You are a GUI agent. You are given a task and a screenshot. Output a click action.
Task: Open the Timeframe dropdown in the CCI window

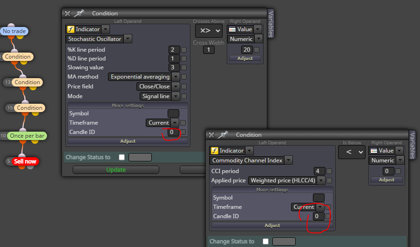click(x=320, y=207)
